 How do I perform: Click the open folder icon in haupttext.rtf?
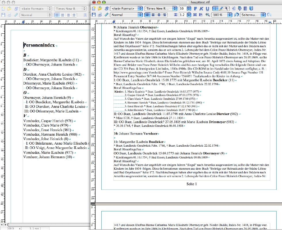[100, 9]
